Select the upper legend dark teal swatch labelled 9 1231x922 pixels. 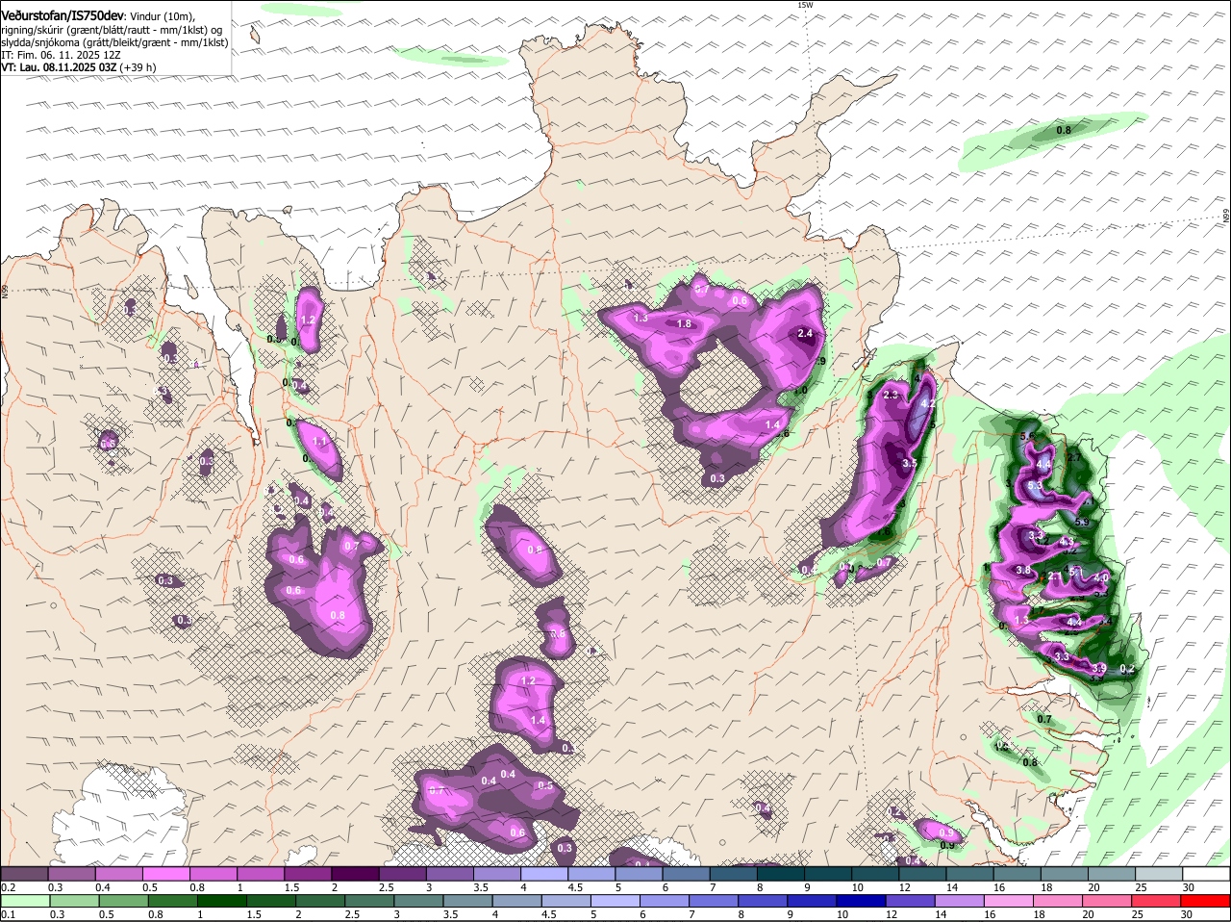coord(828,874)
